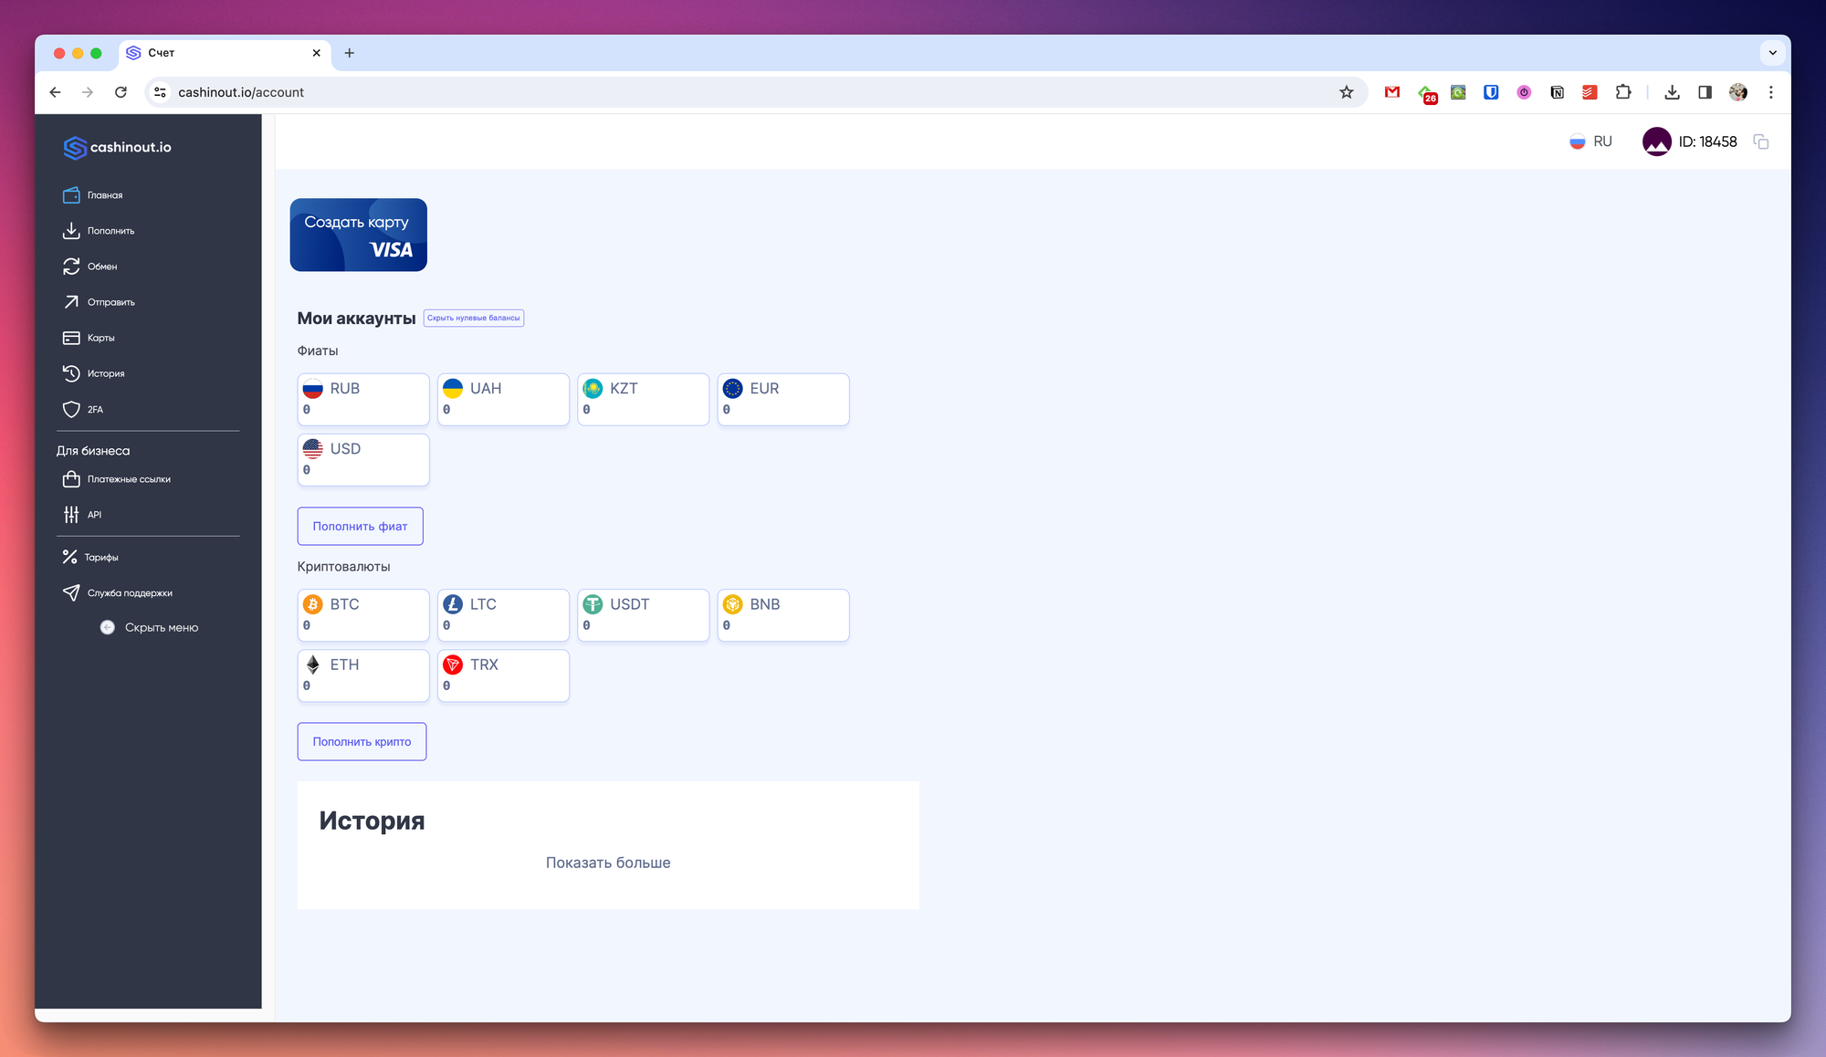Click the Пополнить крипто button
Viewport: 1826px width, 1057px height.
tap(362, 742)
